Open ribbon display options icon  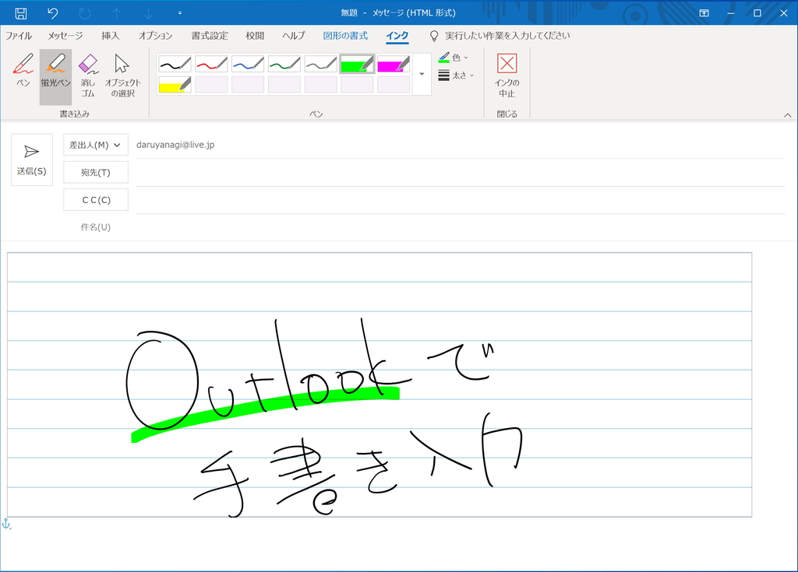point(704,13)
